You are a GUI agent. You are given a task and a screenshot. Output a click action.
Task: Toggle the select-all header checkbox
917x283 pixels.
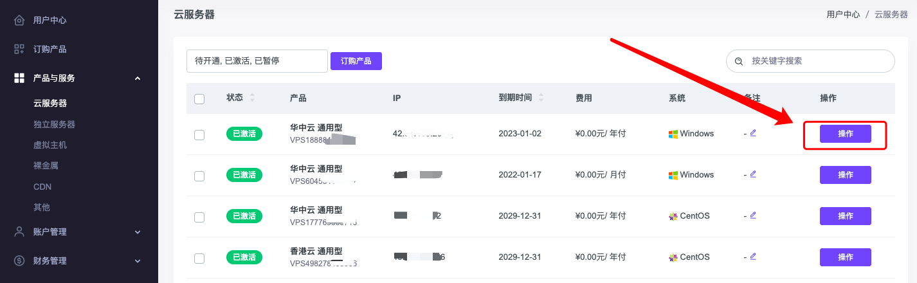pos(199,99)
